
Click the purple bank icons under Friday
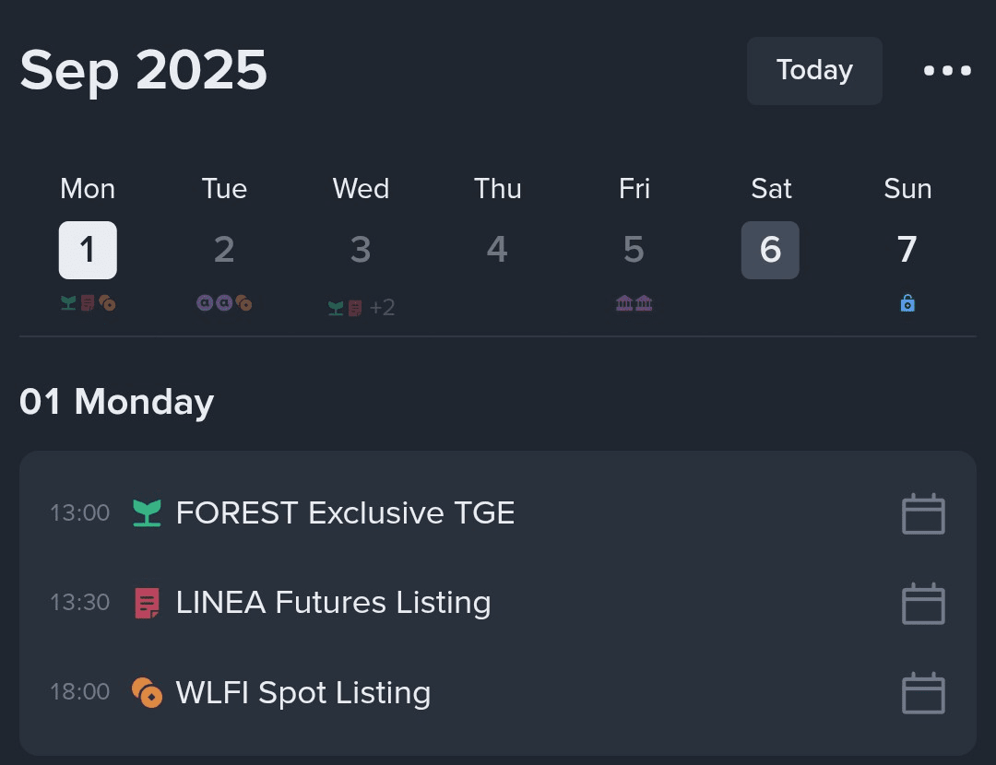click(x=634, y=303)
